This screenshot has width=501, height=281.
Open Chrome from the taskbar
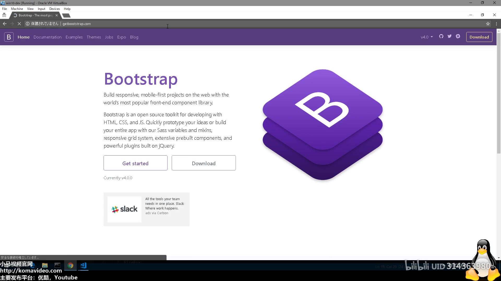point(70,265)
